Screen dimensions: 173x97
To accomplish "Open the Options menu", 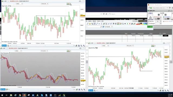I will (x=99, y=21).
